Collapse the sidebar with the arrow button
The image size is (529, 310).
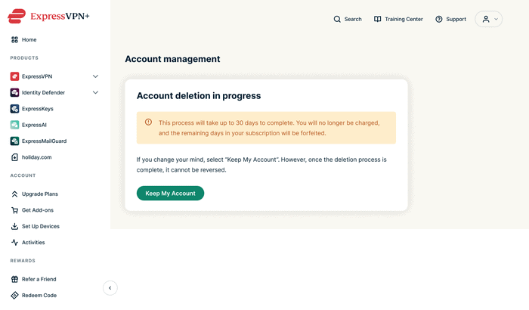[110, 288]
